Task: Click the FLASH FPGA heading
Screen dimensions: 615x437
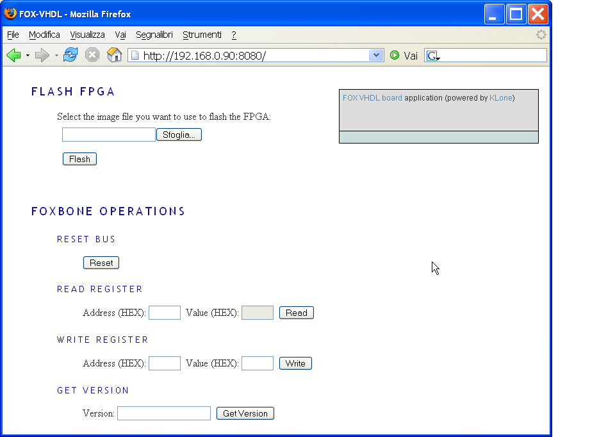Action: 73,92
